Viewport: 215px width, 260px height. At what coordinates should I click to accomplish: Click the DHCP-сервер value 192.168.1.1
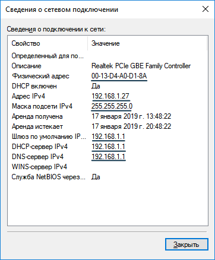click(x=108, y=147)
